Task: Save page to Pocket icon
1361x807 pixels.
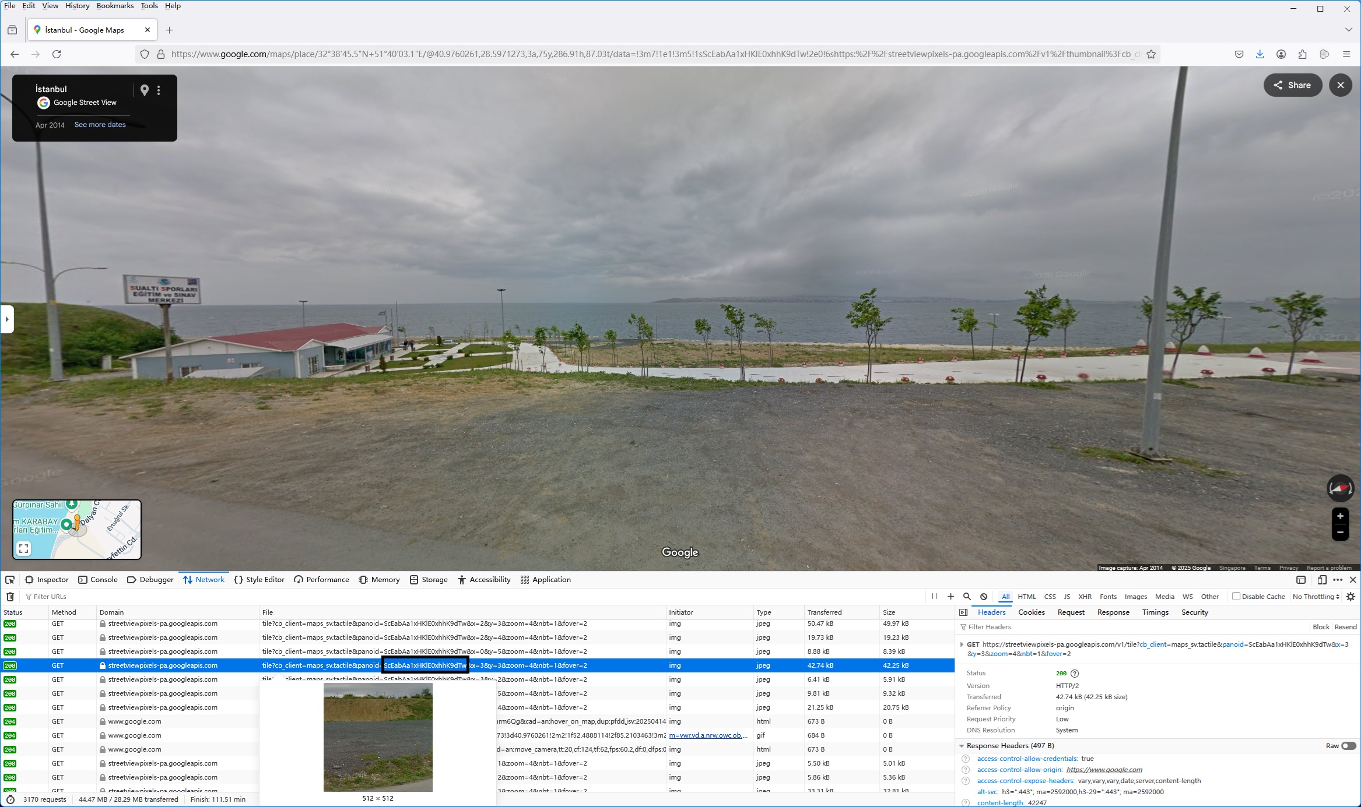Action: (x=1239, y=54)
